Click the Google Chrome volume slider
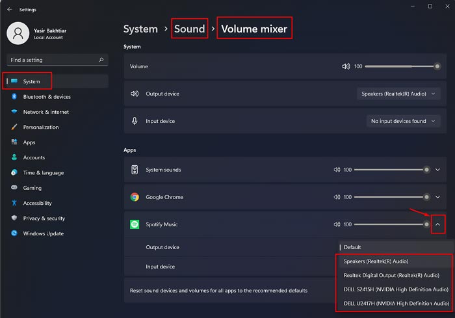Image resolution: width=455 pixels, height=318 pixels. [x=392, y=197]
